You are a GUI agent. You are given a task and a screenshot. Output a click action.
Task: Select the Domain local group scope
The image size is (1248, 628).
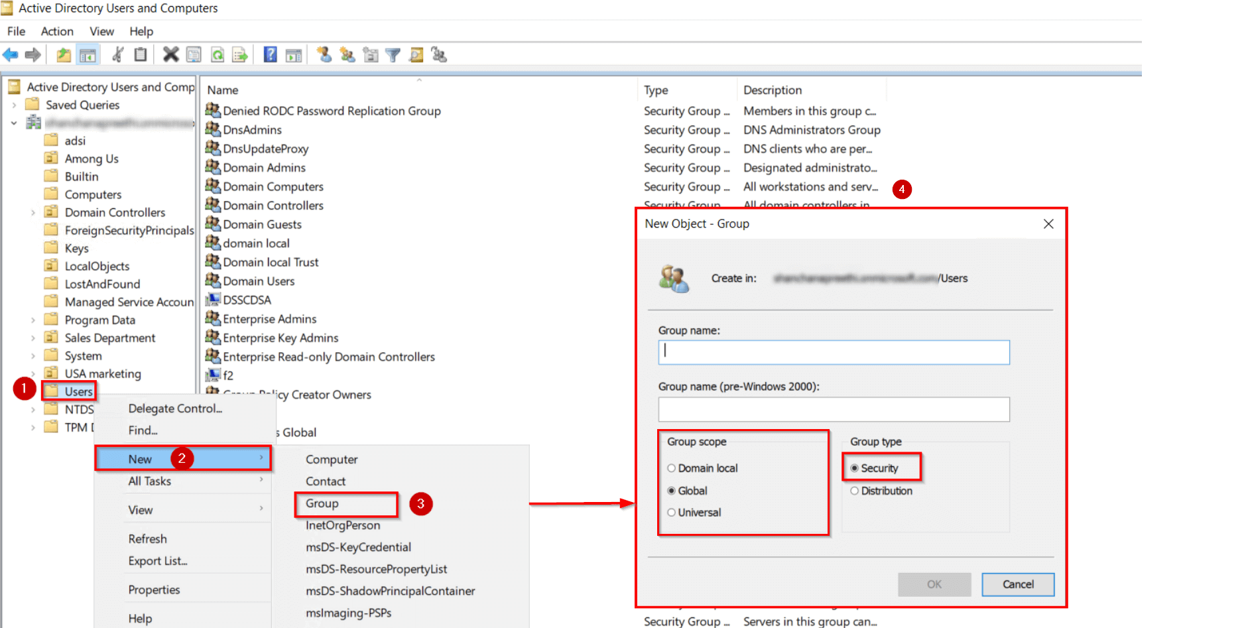(672, 468)
